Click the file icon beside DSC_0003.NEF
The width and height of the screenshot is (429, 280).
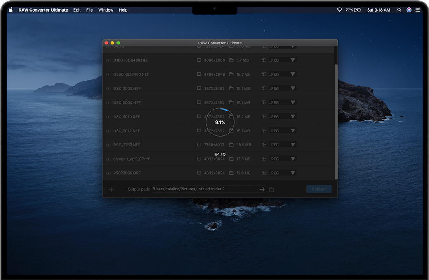(109, 89)
